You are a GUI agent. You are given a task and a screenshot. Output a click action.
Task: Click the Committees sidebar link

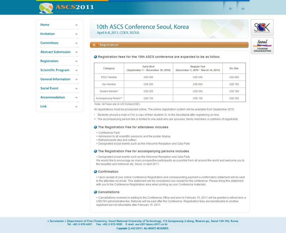click(x=49, y=43)
